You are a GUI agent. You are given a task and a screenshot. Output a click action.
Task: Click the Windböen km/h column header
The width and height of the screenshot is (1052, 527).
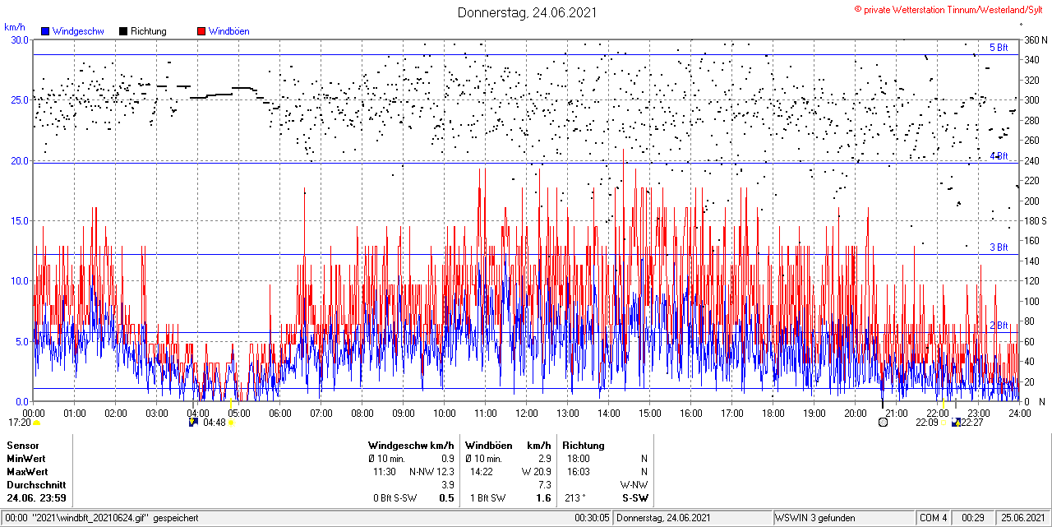click(x=508, y=446)
